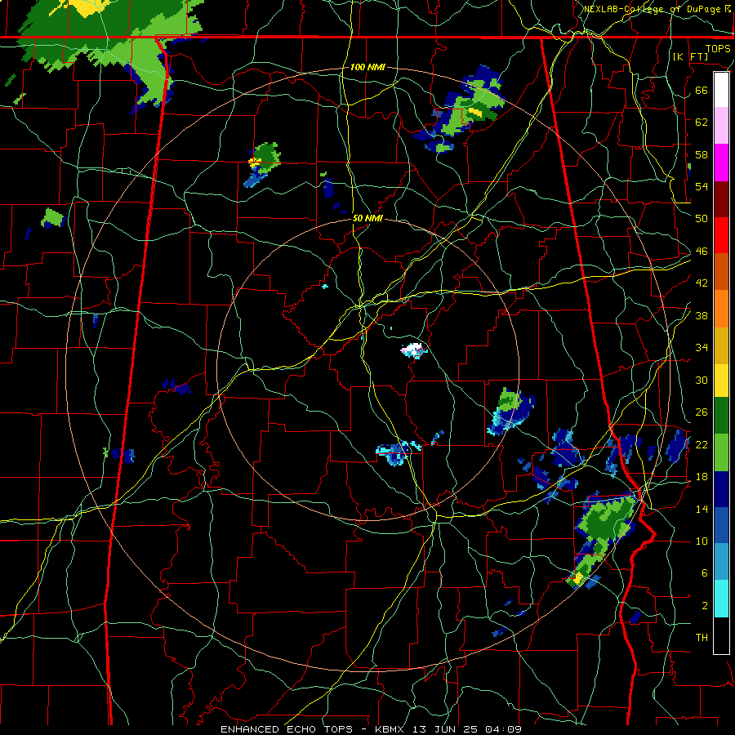Click the "54" legend value

coord(702,186)
